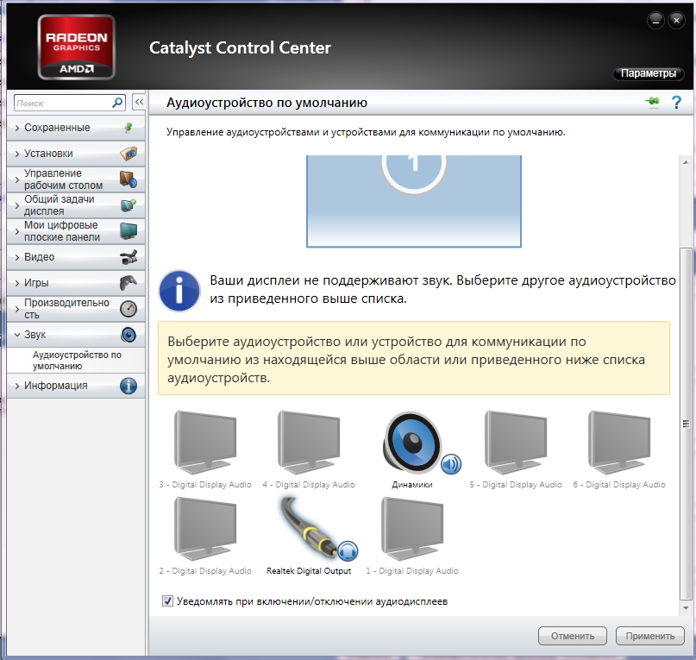The width and height of the screenshot is (696, 660).
Task: Click the Radeon Graphics AMD logo
Action: point(77,47)
